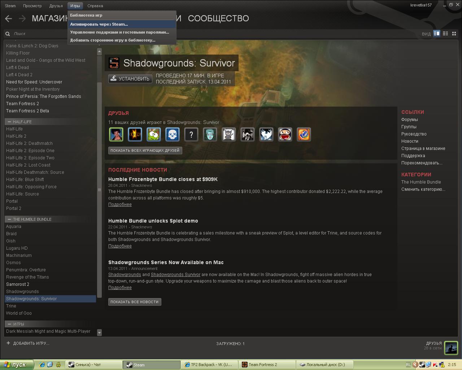Screen dimensions: 462x370
Task: Select Trine in the game list
Action: (x=11, y=306)
